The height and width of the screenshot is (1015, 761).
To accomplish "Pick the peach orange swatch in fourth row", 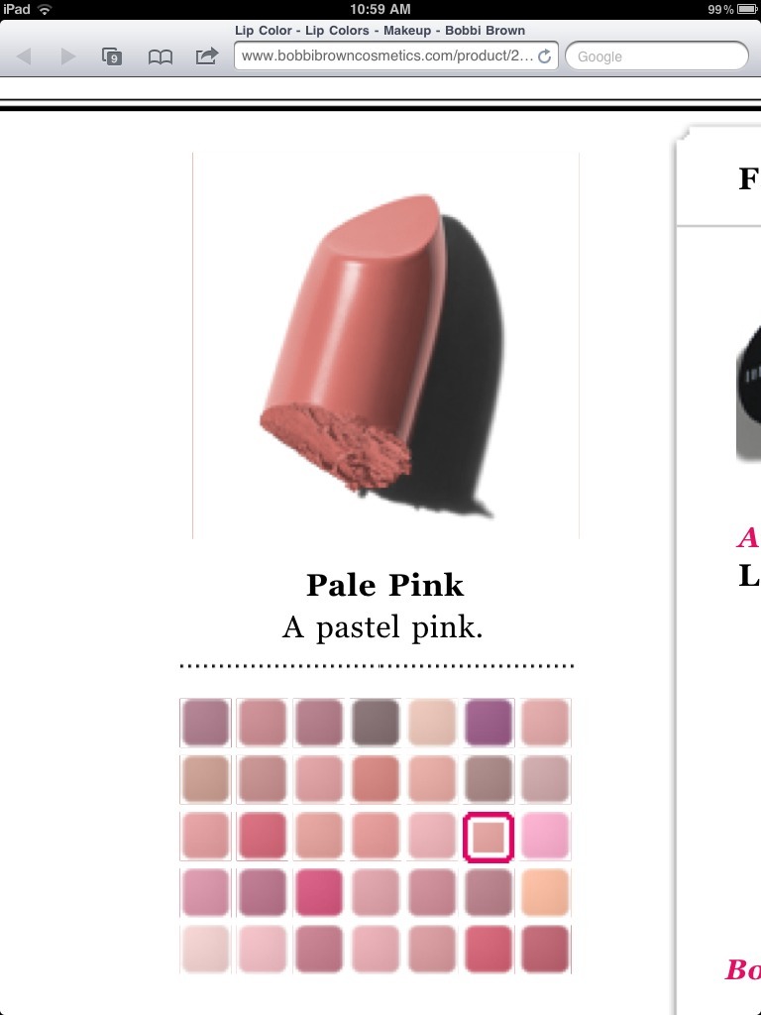I will [x=546, y=893].
